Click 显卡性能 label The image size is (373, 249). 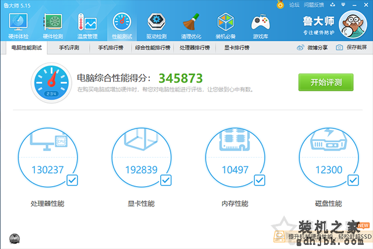pos(141,204)
